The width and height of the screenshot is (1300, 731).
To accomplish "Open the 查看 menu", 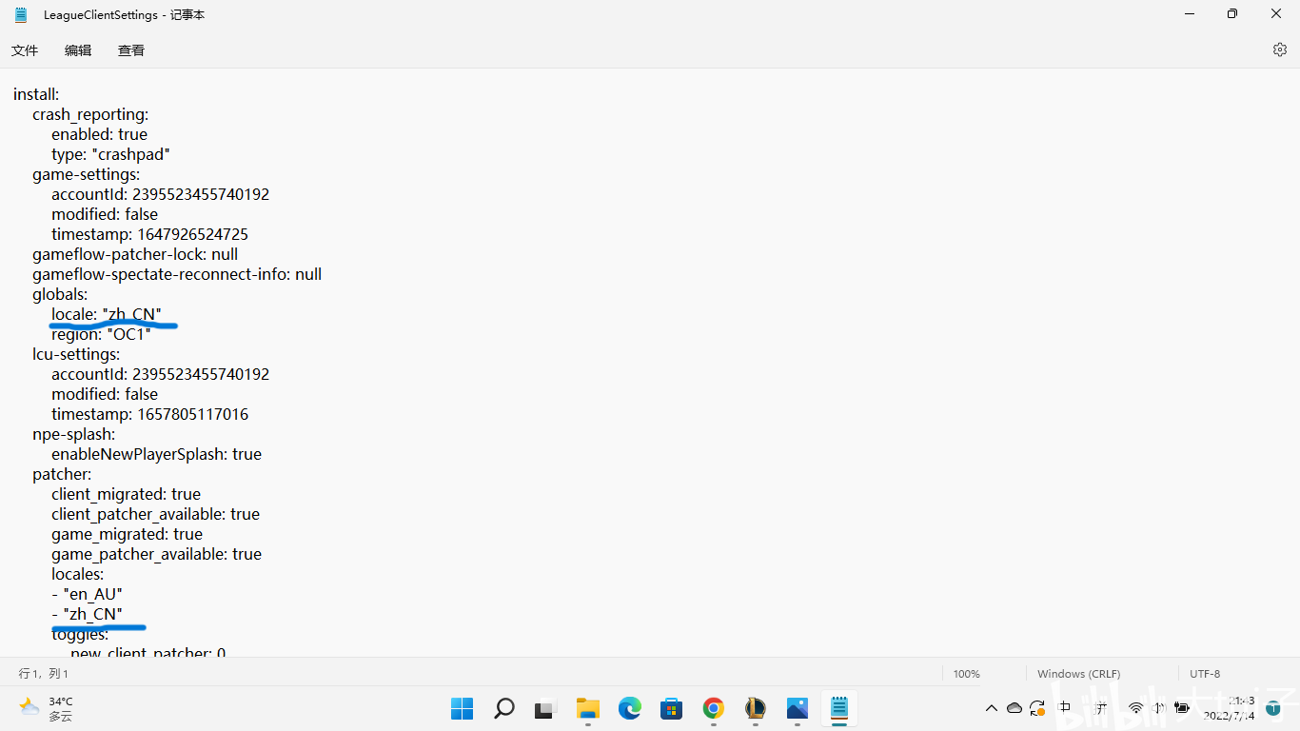I will pyautogui.click(x=131, y=50).
